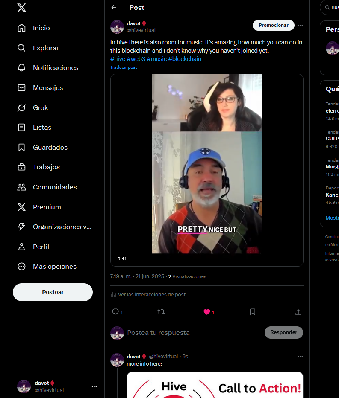Unlike the post with heart icon
Image resolution: width=339 pixels, height=398 pixels.
click(207, 312)
